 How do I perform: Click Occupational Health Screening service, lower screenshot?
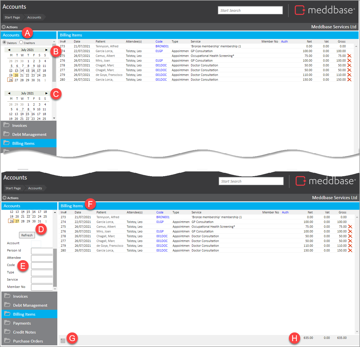213,227
